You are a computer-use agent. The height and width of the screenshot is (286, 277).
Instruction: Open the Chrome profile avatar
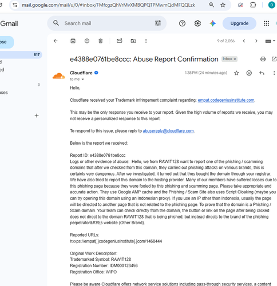(271, 5)
